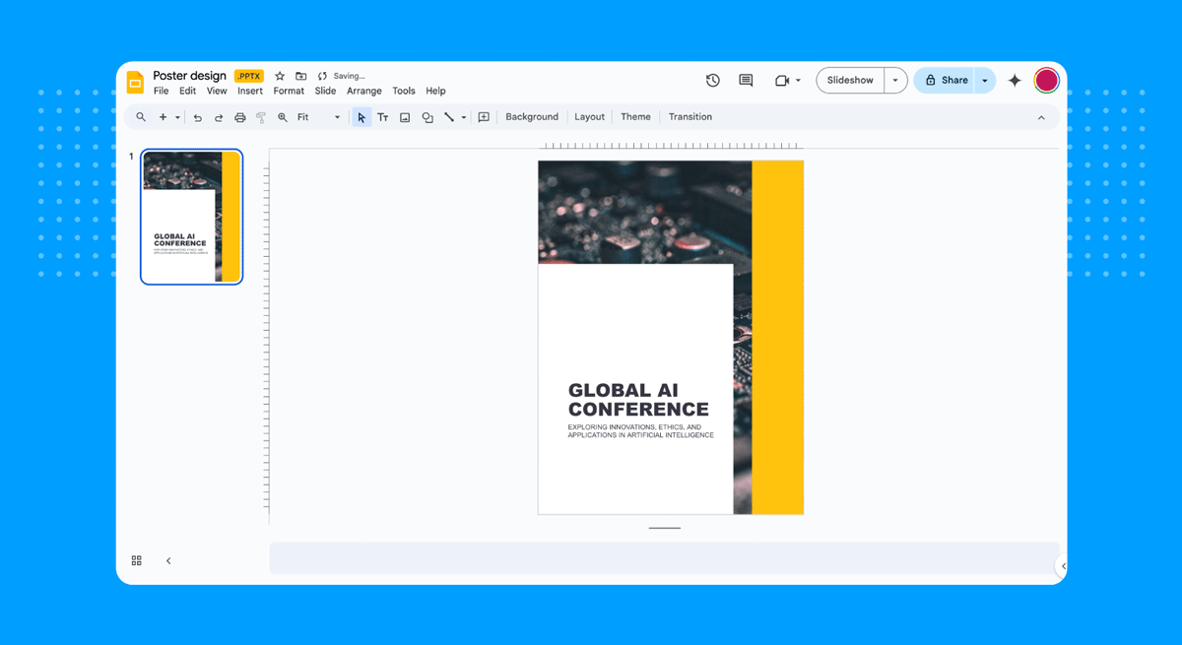Select the circuit board photo on slide
The image size is (1182, 645).
[644, 211]
